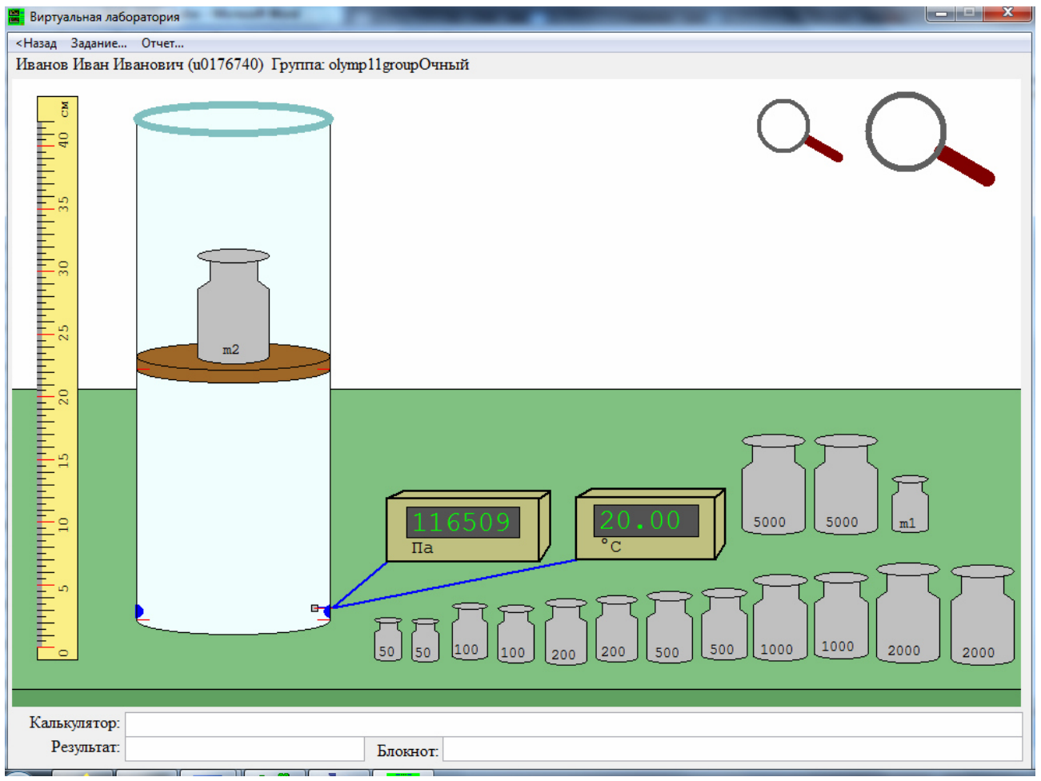Viewport: 1041px width, 781px height.
Task: Click the Блокнот notes field
Action: (733, 750)
